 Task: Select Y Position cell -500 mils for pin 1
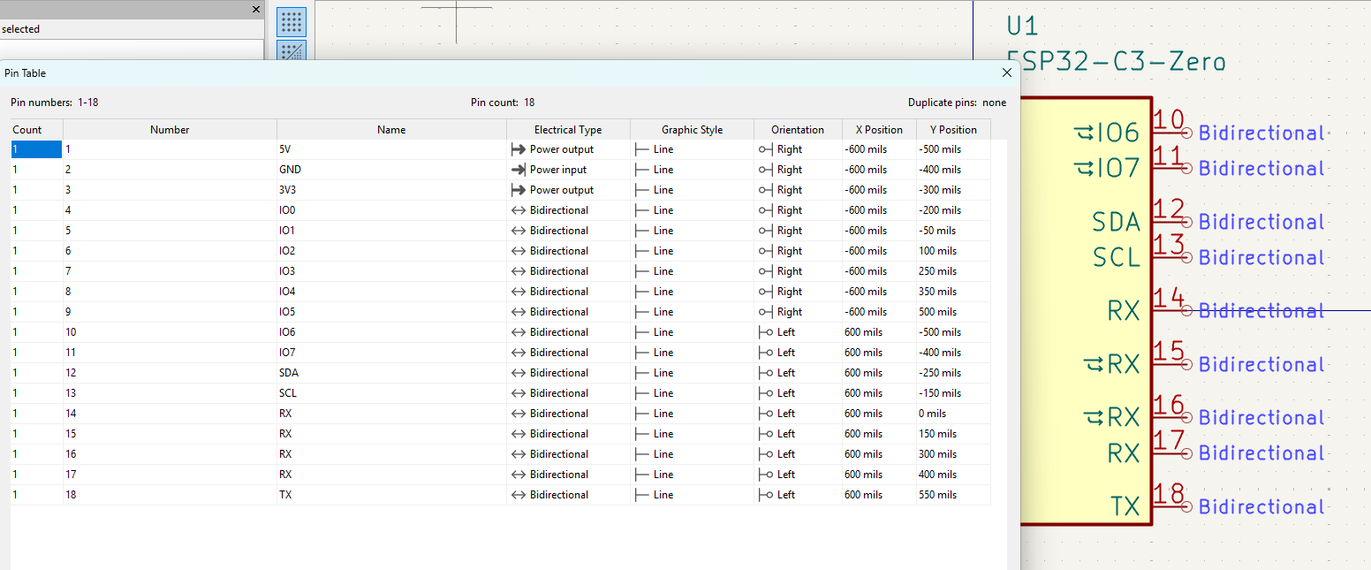click(953, 149)
